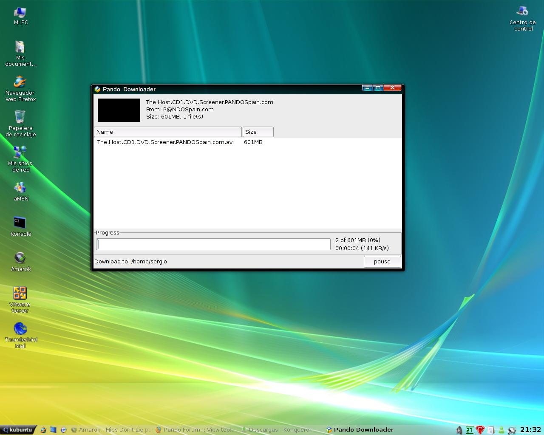Open Mis sitios de red icon
The width and height of the screenshot is (544, 435).
click(20, 159)
